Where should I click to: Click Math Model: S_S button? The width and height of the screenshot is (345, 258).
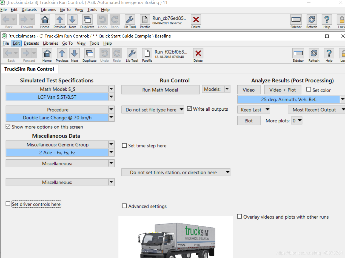coord(57,89)
